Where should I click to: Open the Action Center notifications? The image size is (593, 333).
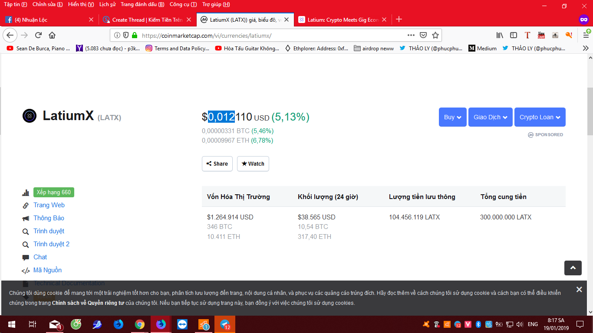[580, 324]
